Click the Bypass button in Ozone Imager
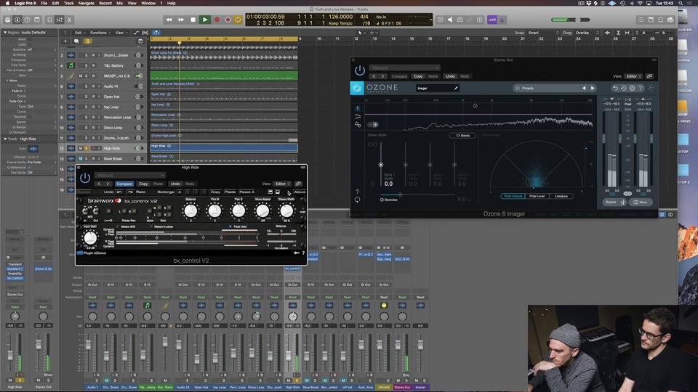The width and height of the screenshot is (698, 392). (611, 202)
